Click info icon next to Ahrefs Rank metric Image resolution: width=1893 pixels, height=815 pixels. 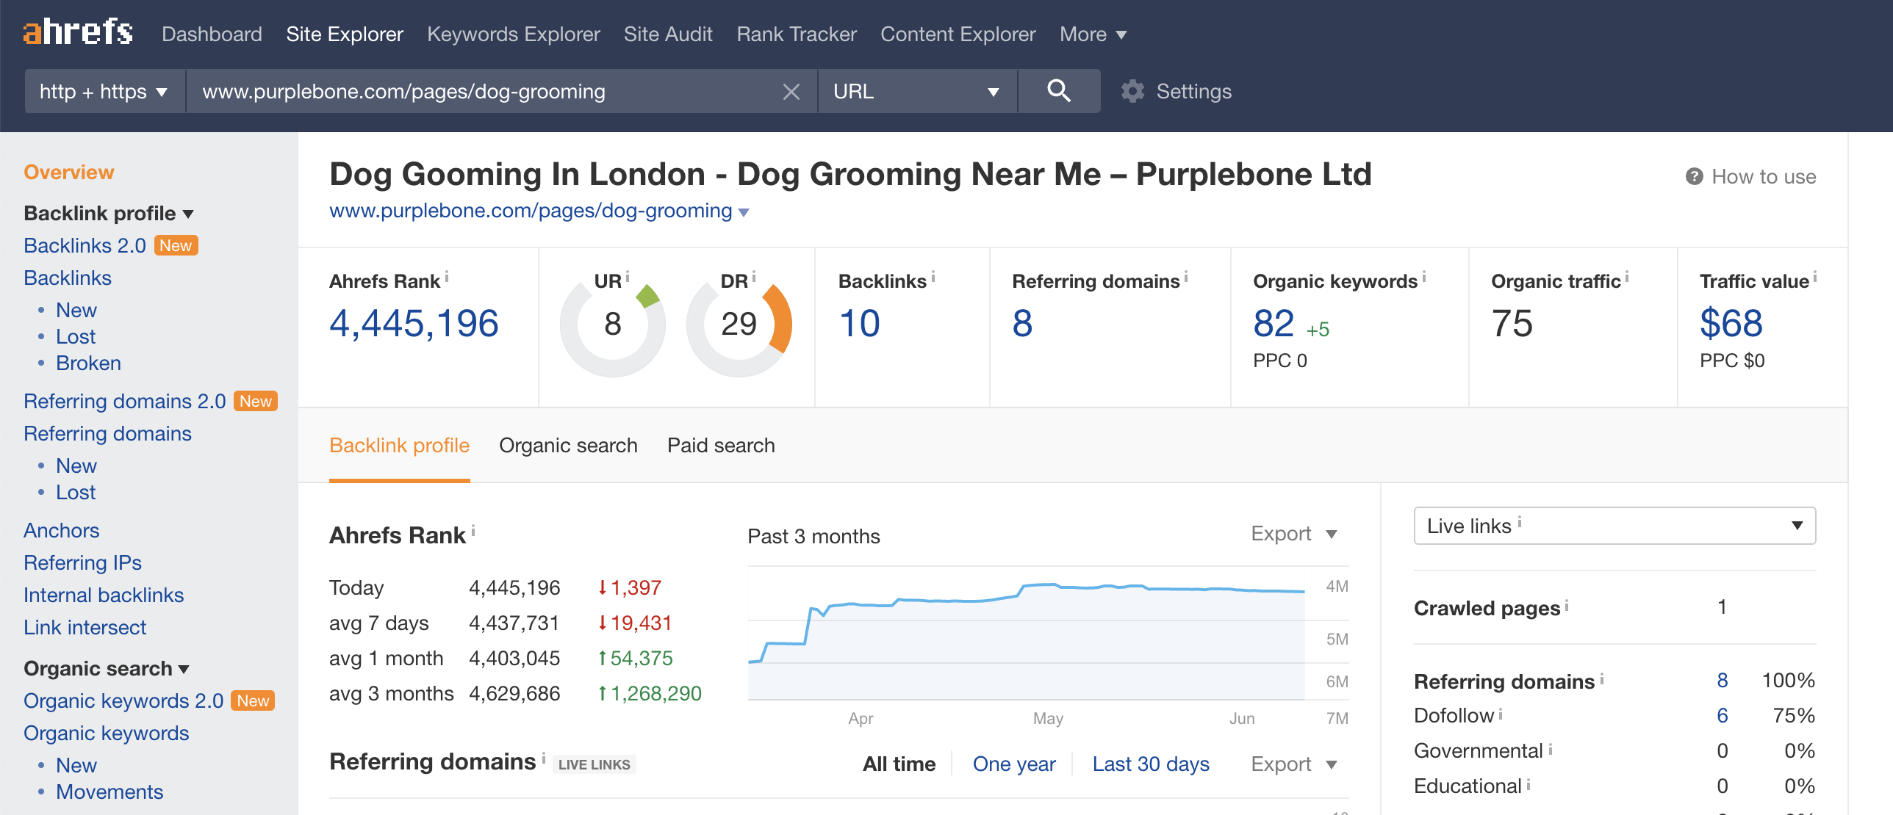tap(447, 278)
